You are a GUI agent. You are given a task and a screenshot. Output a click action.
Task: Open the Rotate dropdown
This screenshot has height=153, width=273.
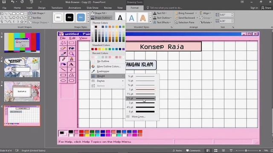point(206,23)
